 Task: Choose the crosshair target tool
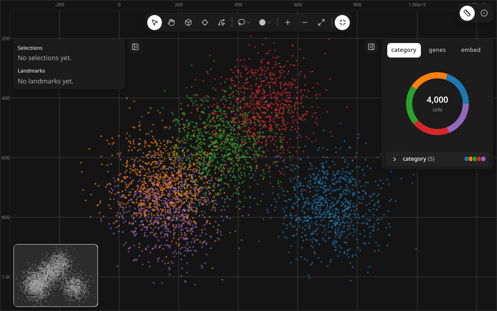click(x=205, y=23)
